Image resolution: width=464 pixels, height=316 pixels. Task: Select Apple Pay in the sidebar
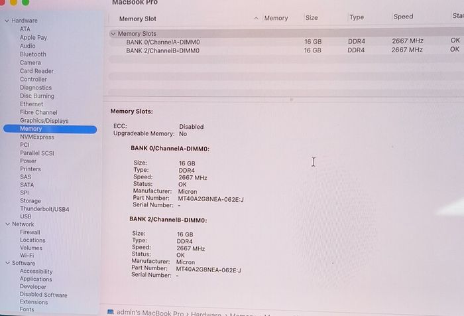pyautogui.click(x=33, y=37)
